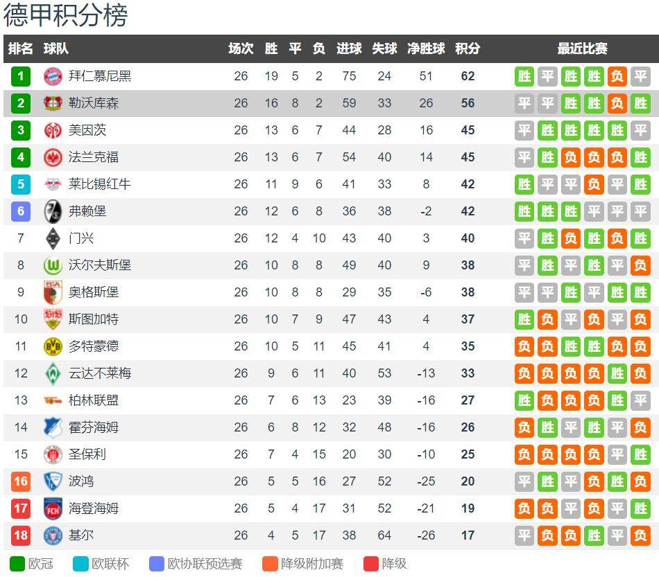Click the 积分 column header
Image resolution: width=659 pixels, height=577 pixels.
pos(468,48)
